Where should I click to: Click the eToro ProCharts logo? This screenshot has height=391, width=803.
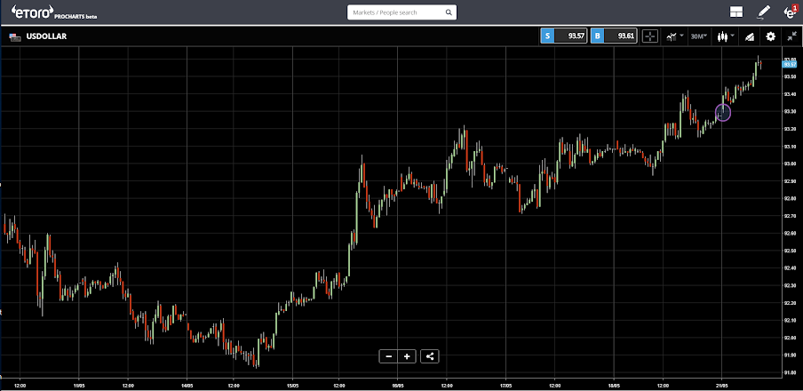pos(54,12)
